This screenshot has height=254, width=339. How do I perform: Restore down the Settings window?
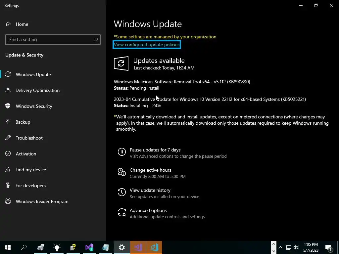click(x=316, y=5)
